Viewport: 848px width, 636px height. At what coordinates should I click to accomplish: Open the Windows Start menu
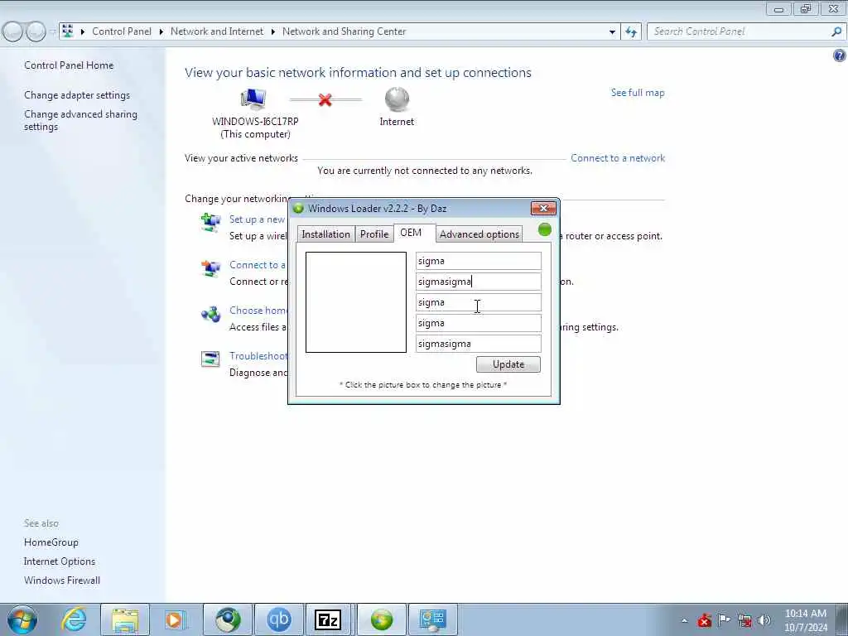pyautogui.click(x=22, y=619)
